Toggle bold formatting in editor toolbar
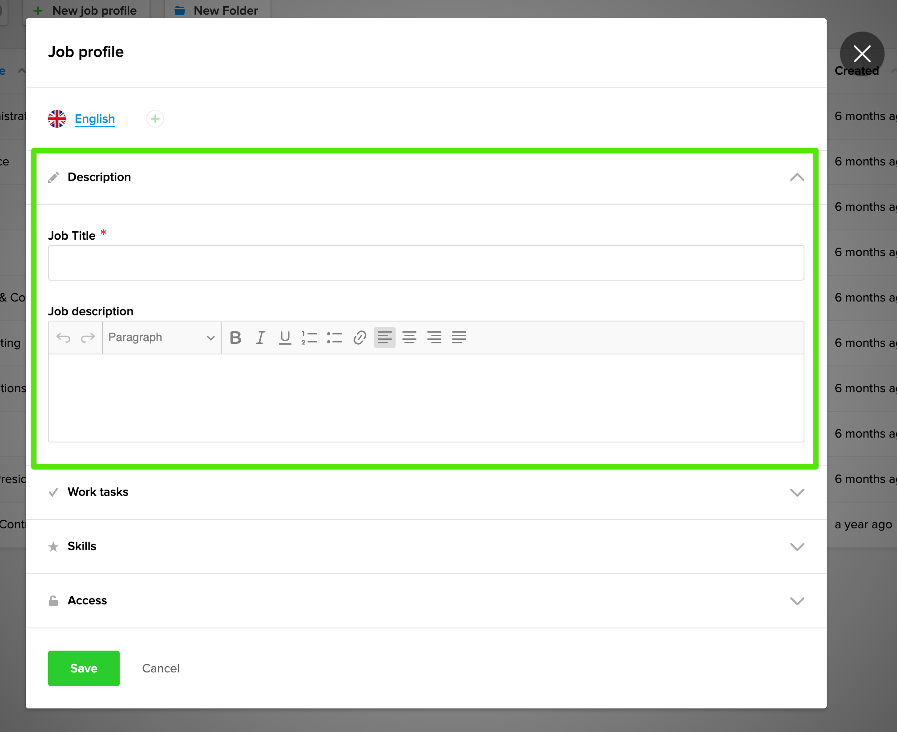Screen dimensions: 897x732 click(x=235, y=338)
